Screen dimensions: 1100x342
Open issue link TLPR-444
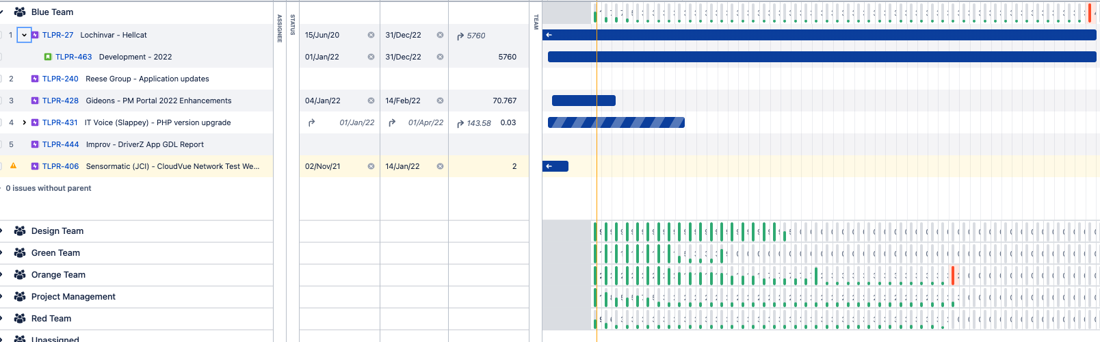coord(60,144)
